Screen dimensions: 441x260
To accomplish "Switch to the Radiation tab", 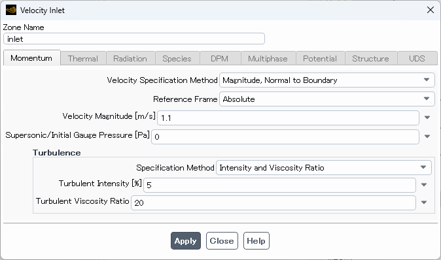I will [x=130, y=58].
